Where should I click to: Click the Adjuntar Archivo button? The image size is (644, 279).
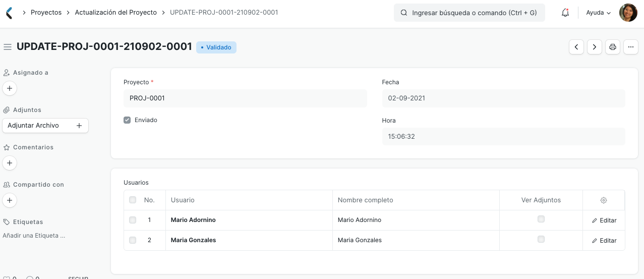[45, 126]
